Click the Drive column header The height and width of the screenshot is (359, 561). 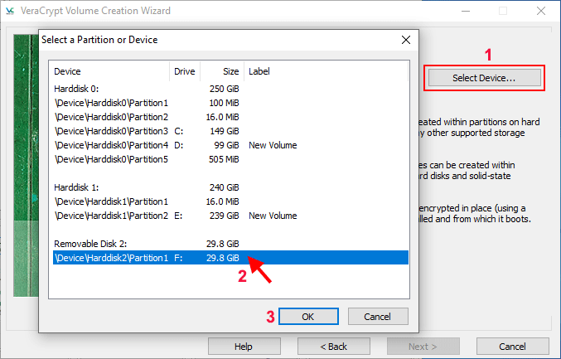[185, 71]
